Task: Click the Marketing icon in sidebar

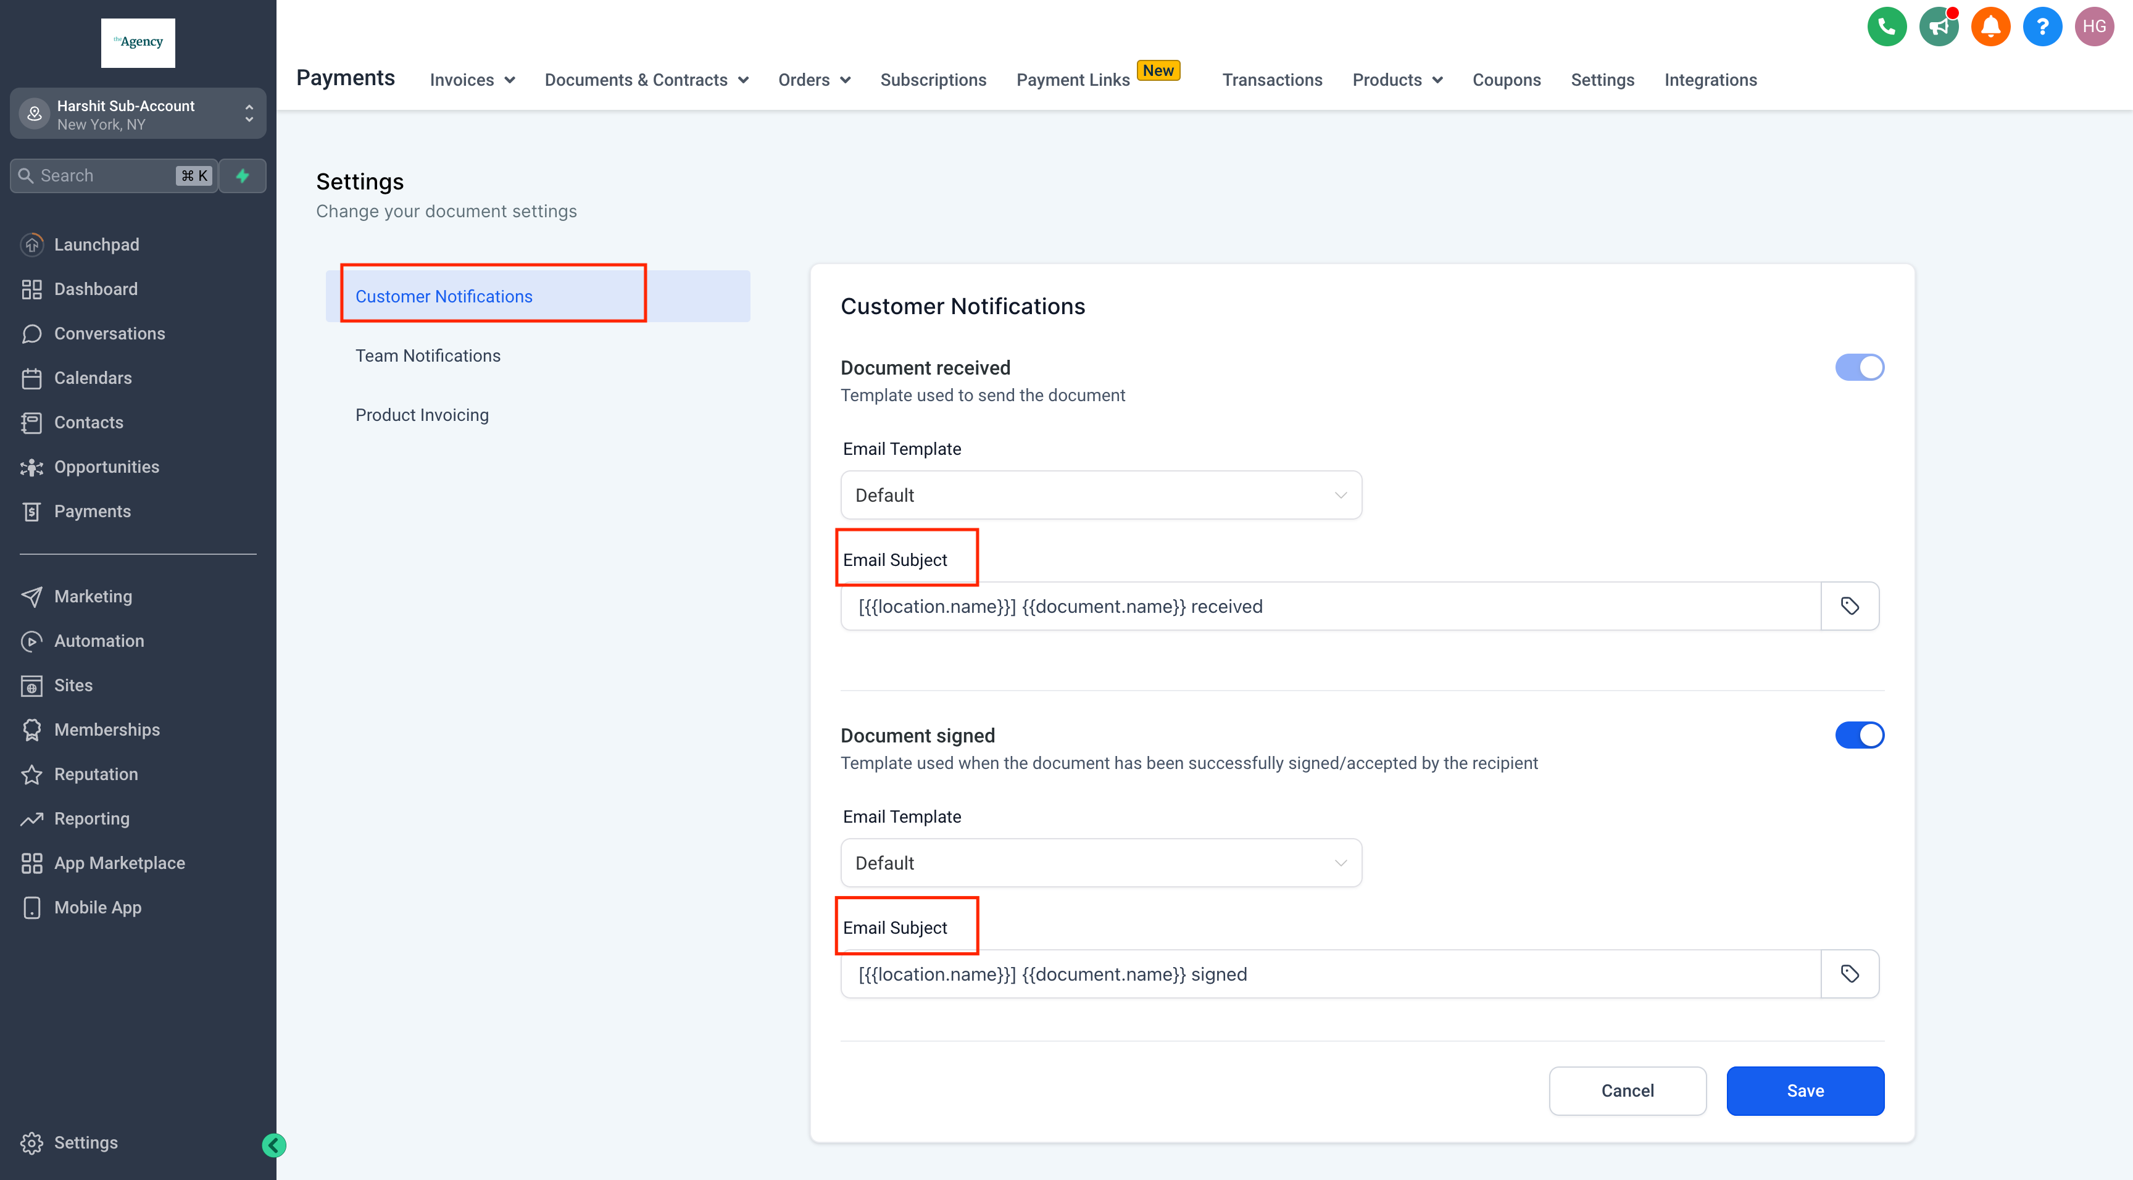Action: click(32, 596)
